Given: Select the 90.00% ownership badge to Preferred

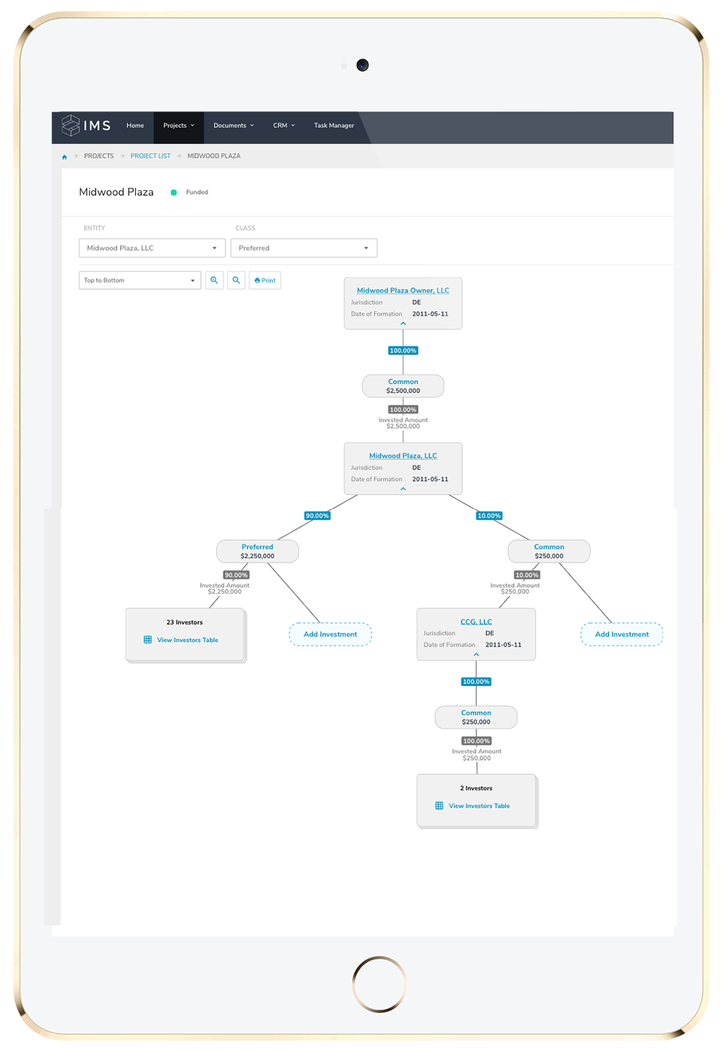Looking at the screenshot, I should click(x=317, y=516).
